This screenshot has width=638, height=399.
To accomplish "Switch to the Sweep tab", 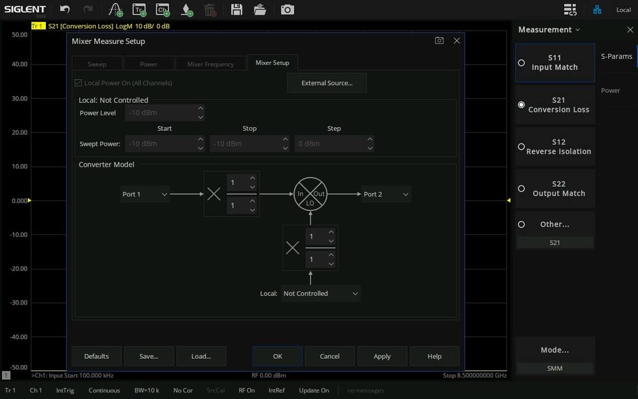I will point(97,64).
